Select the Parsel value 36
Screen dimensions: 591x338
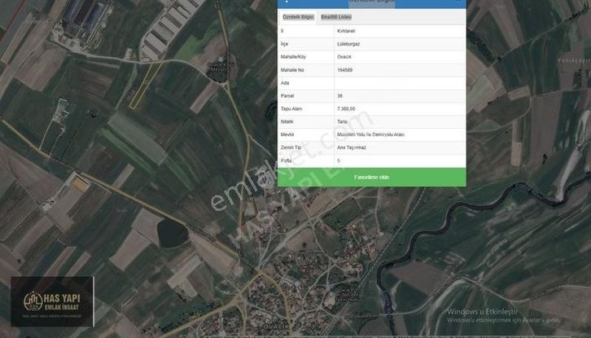(339, 96)
